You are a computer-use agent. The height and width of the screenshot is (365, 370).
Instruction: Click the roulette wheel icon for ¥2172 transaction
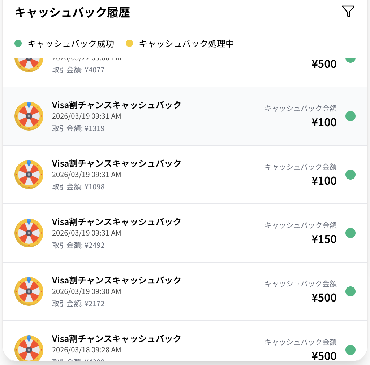point(29,291)
